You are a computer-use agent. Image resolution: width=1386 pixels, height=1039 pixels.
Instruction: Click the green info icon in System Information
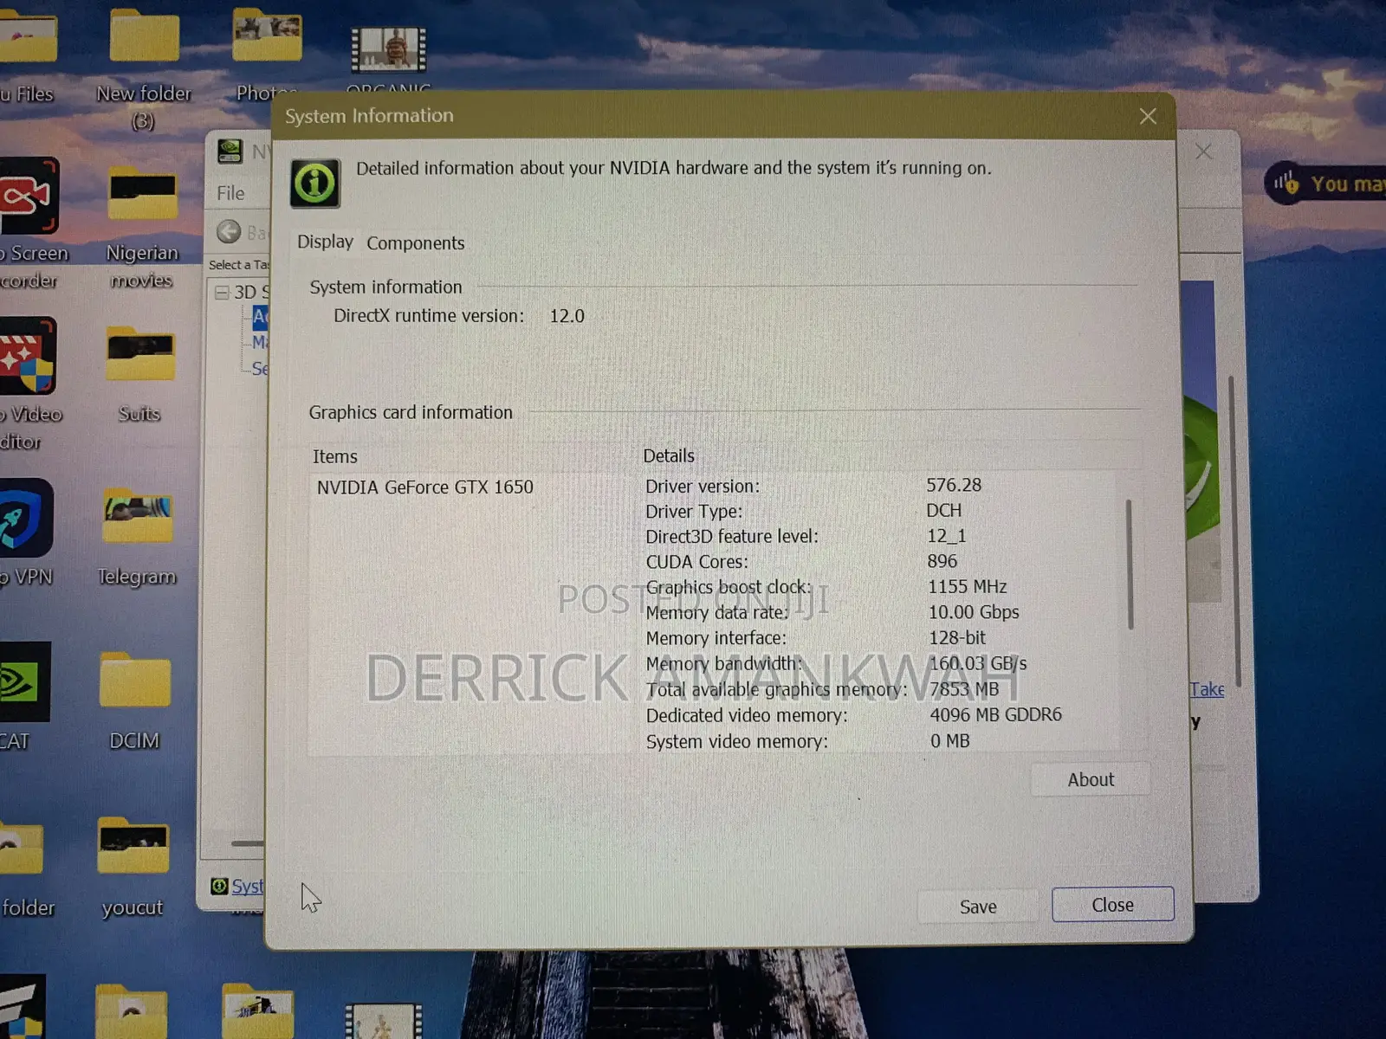click(x=314, y=184)
